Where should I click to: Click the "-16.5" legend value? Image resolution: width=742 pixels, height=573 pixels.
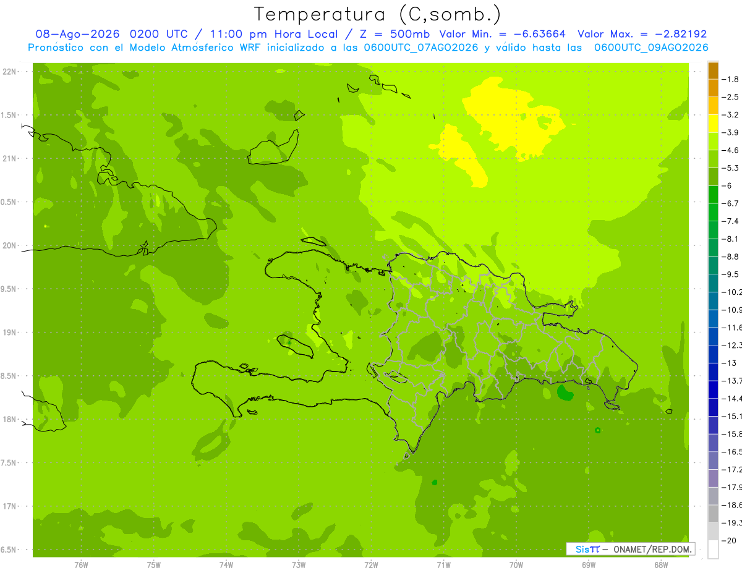point(733,452)
